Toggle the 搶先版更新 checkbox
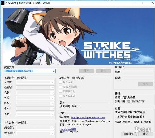155x138 pixels. (61, 96)
